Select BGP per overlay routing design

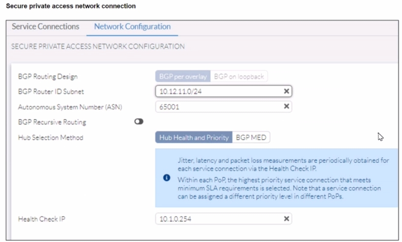pyautogui.click(x=183, y=76)
